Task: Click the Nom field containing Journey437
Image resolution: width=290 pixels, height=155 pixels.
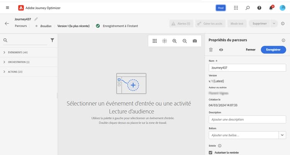Action: tap(247, 68)
